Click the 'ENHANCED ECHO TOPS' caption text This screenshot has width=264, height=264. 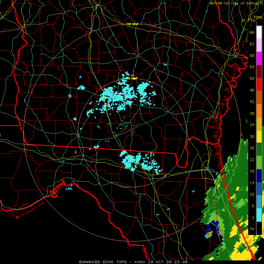click(103, 262)
